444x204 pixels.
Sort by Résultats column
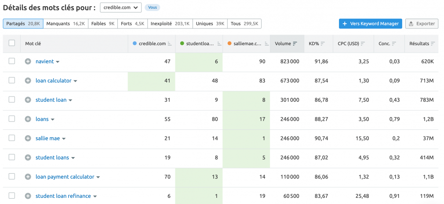point(433,43)
